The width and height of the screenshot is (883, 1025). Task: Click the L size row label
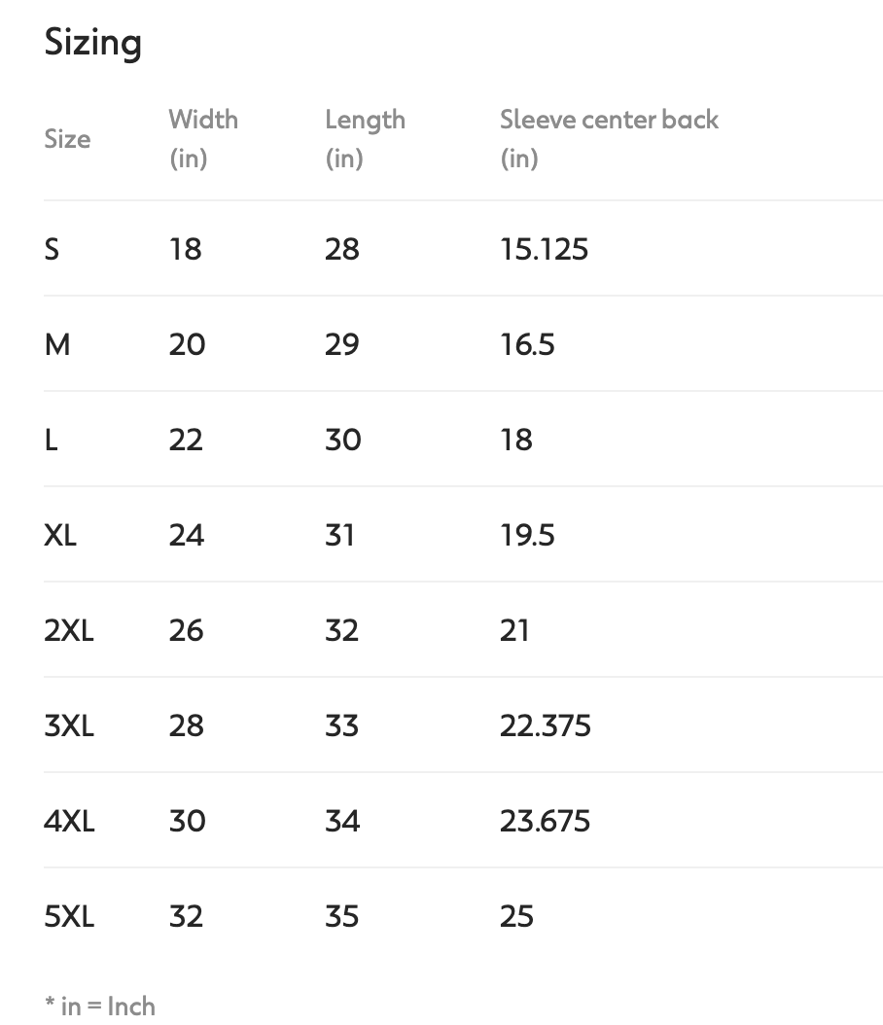point(51,440)
